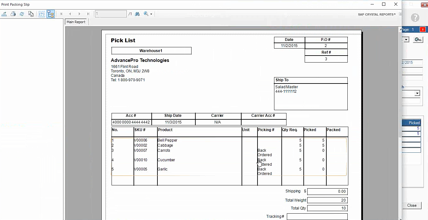Click the Find Text binoculars icon
This screenshot has width=428, height=220.
tap(137, 14)
